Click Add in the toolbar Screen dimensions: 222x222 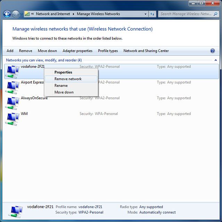10,51
